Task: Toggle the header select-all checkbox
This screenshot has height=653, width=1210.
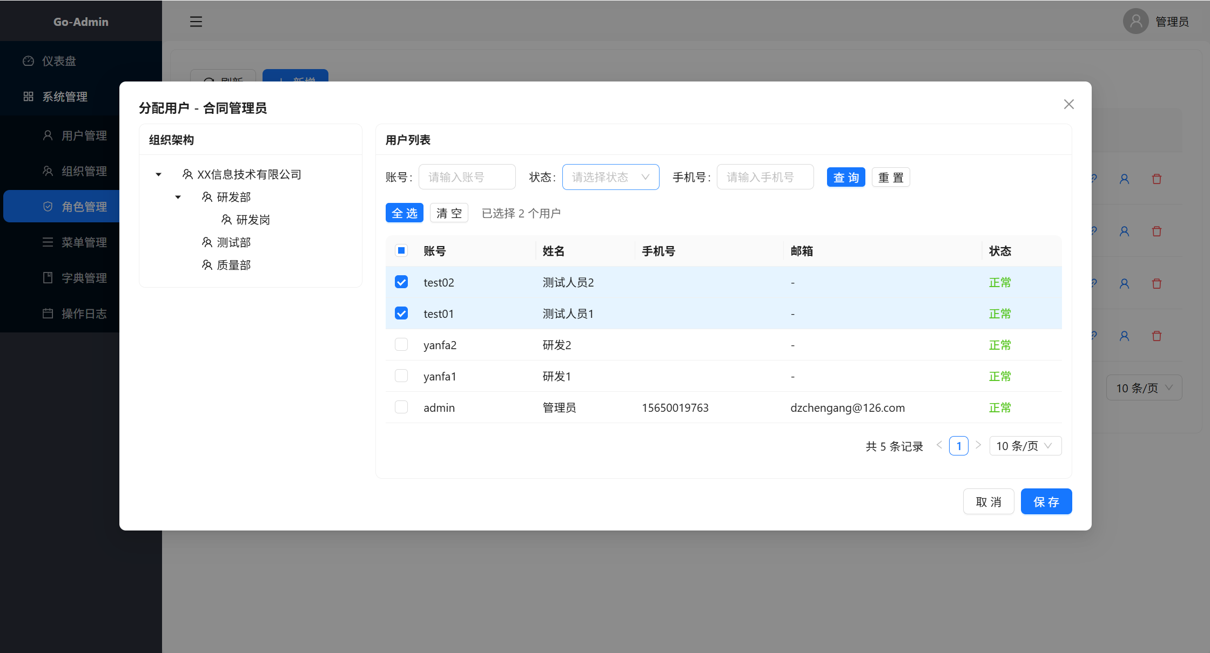Action: pyautogui.click(x=401, y=250)
